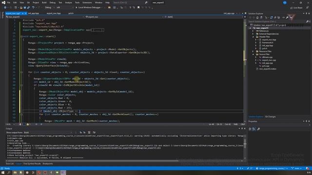Expand the References node

pyautogui.click(x=253, y=31)
